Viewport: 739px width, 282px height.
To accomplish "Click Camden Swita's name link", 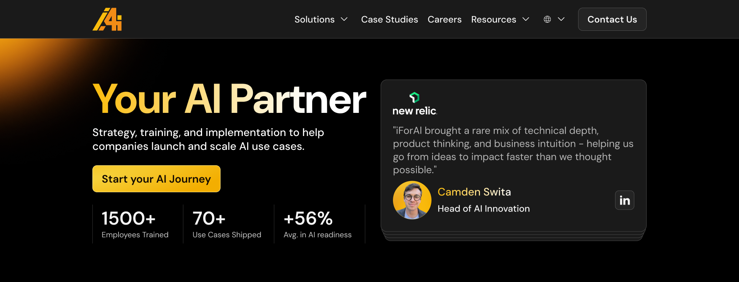I will [474, 191].
